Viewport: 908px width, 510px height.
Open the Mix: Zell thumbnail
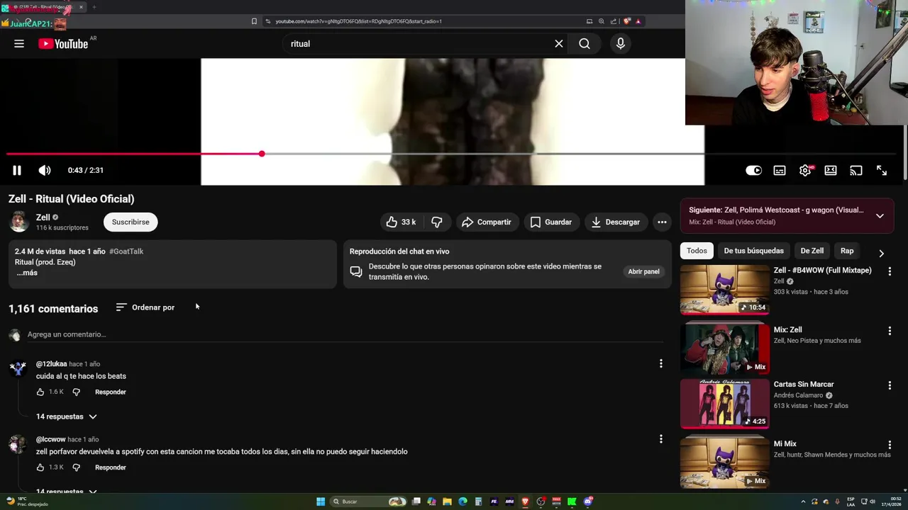(x=724, y=348)
